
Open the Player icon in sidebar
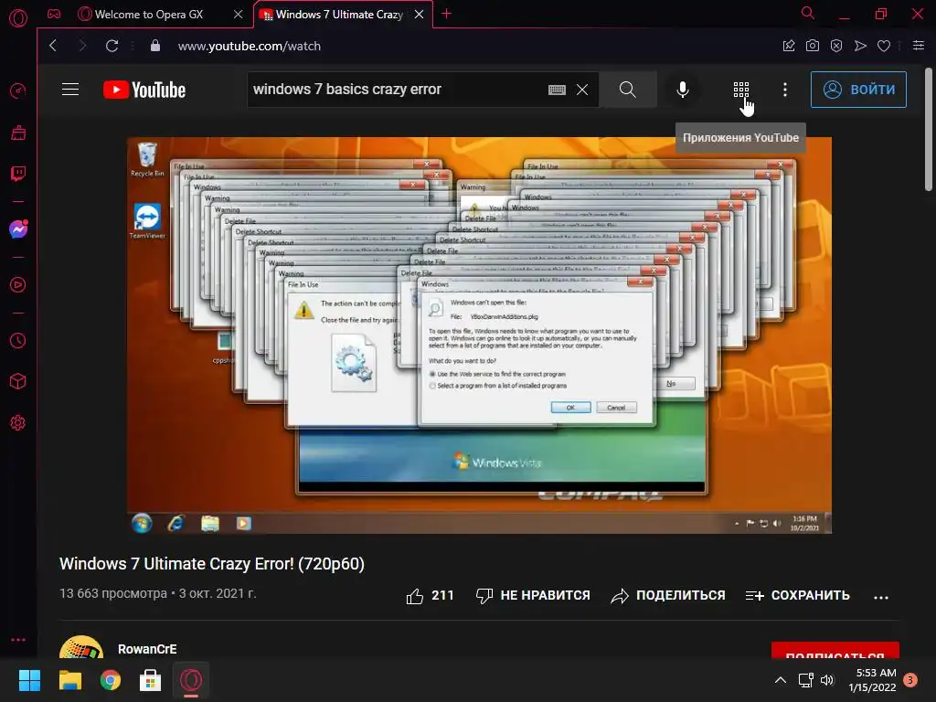point(18,285)
